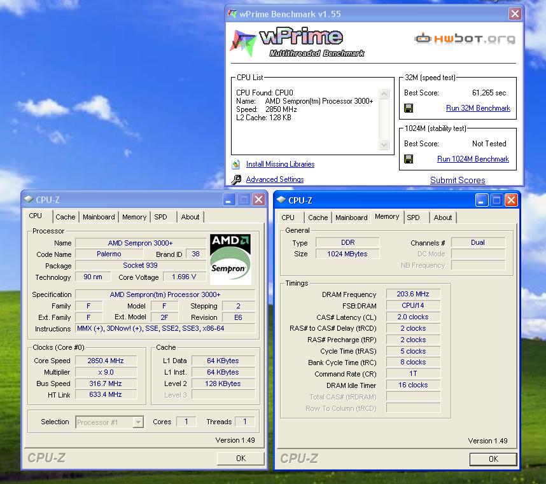Image resolution: width=546 pixels, height=484 pixels.
Task: Click 'L2 Cache: 128 KB' in CPU List
Action: (263, 118)
